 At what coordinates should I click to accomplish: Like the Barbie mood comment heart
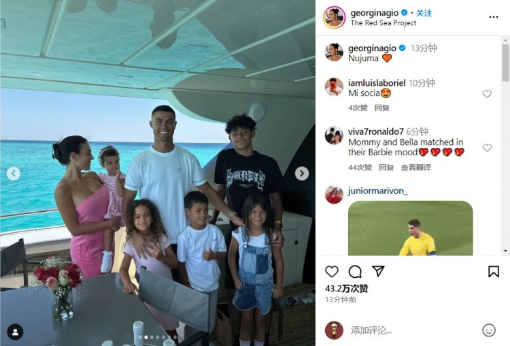(487, 148)
